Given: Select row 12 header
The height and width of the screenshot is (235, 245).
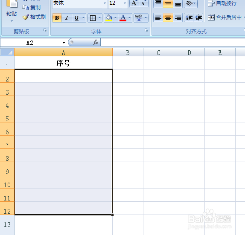Looking at the screenshot, I should point(7,208).
